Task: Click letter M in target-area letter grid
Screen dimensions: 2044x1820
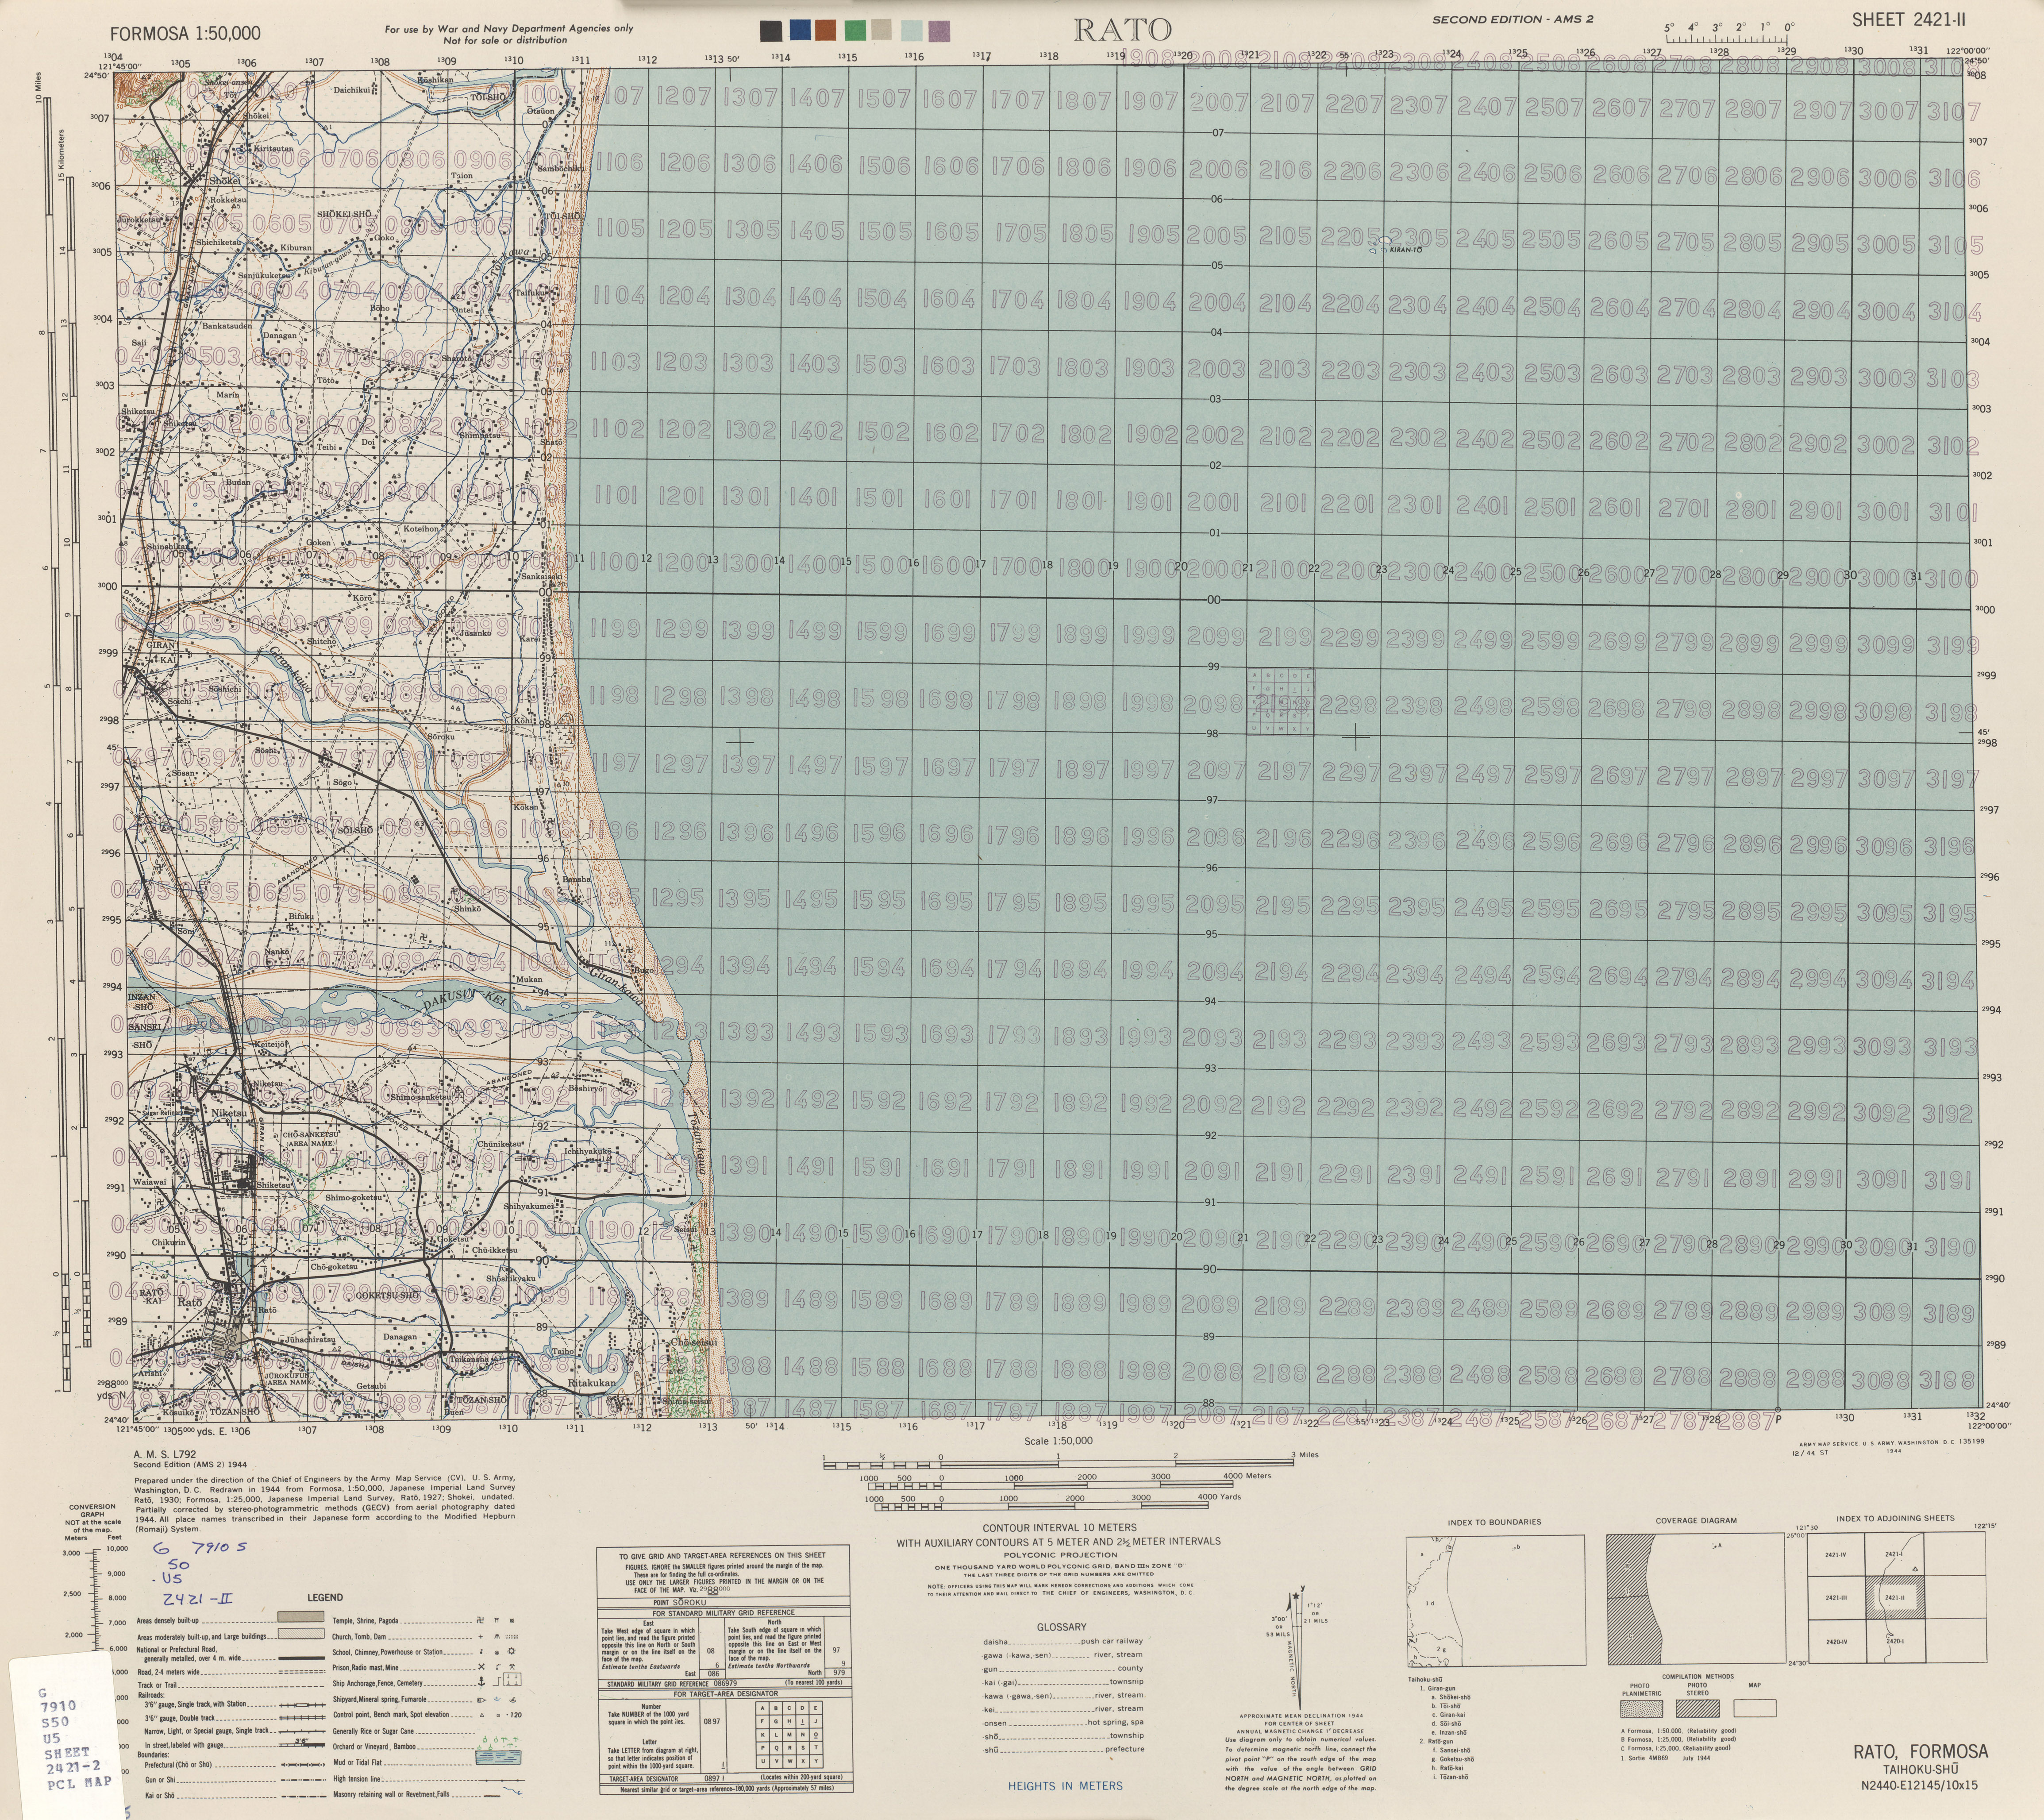Action: pyautogui.click(x=790, y=1735)
